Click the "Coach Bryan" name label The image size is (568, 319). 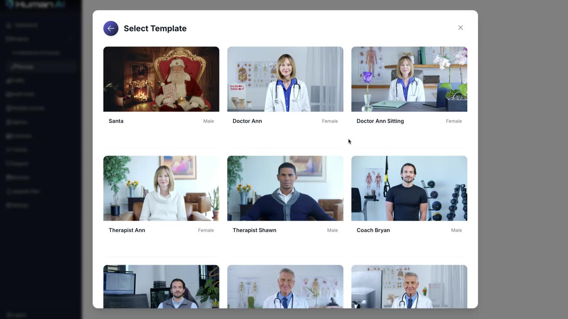[x=373, y=230]
